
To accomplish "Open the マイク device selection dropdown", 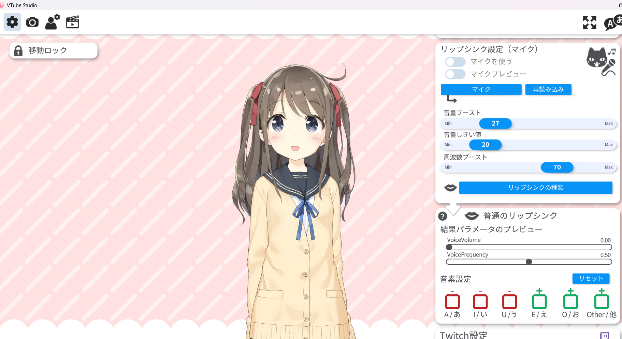I will point(481,89).
